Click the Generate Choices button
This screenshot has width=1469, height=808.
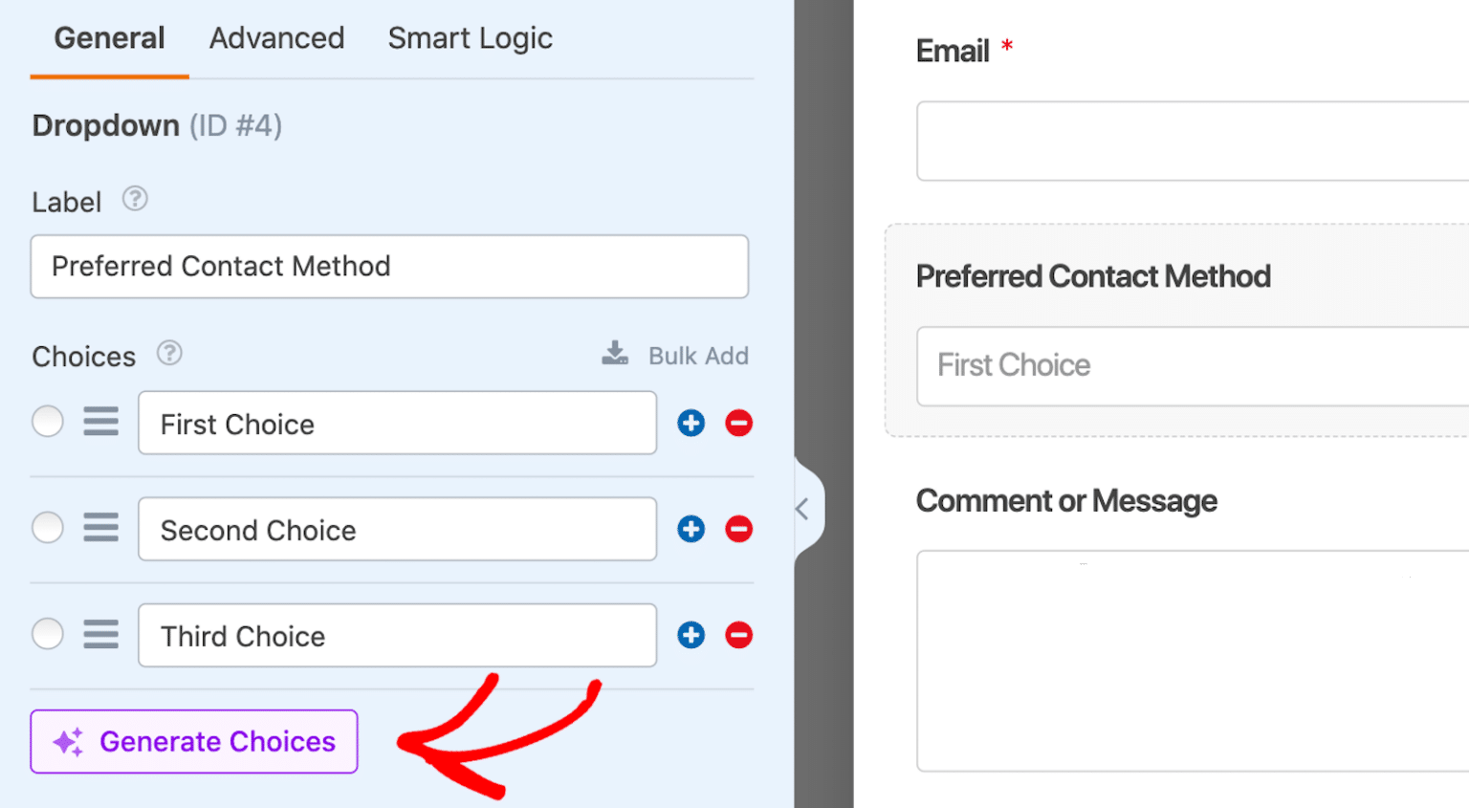(x=194, y=740)
